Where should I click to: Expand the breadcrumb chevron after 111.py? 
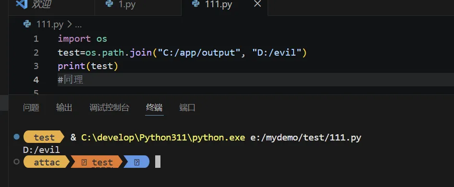(x=69, y=24)
